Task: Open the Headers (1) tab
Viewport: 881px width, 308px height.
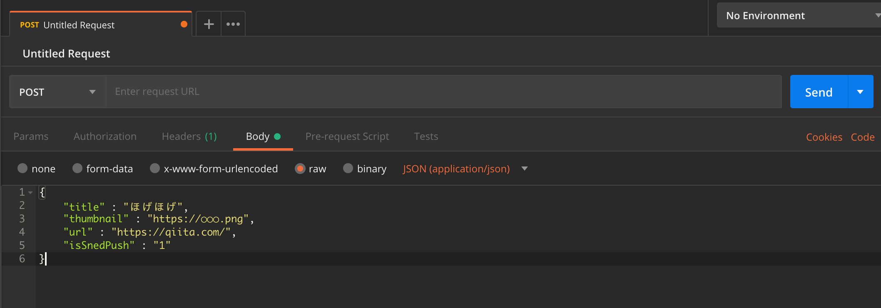Action: [x=189, y=137]
